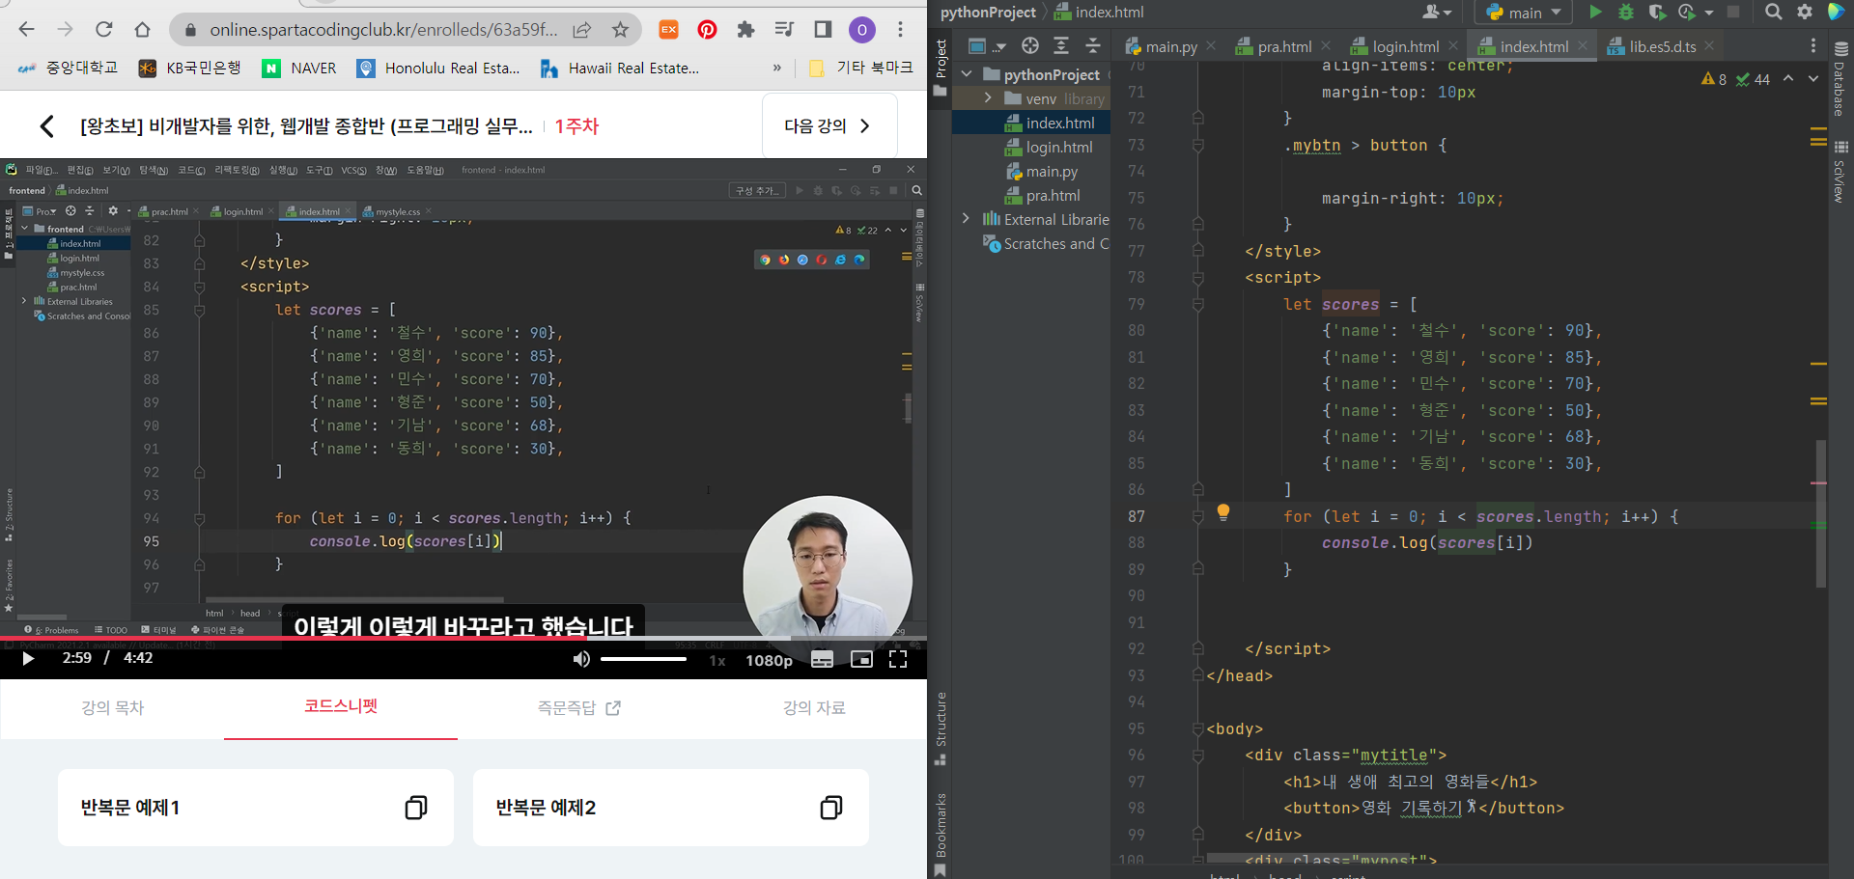Run with coverage in PyCharm
Screen dimensions: 1854x879
[x=1657, y=13]
